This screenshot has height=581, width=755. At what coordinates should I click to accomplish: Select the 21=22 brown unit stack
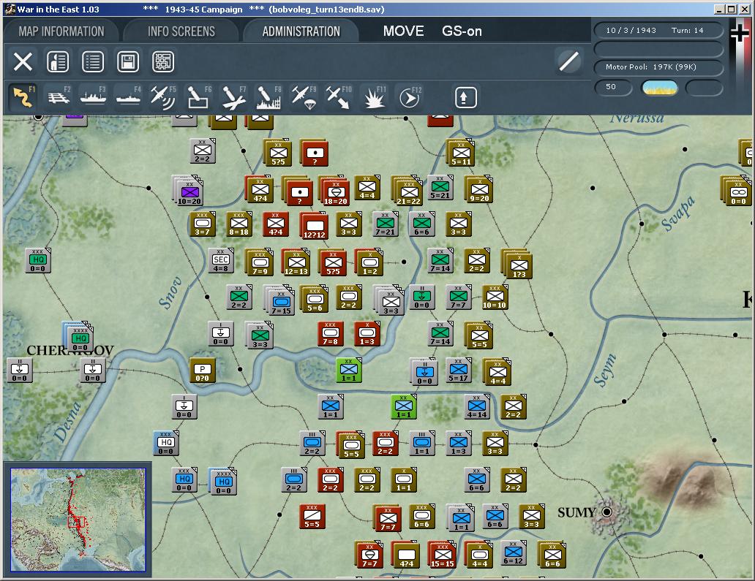pyautogui.click(x=407, y=191)
